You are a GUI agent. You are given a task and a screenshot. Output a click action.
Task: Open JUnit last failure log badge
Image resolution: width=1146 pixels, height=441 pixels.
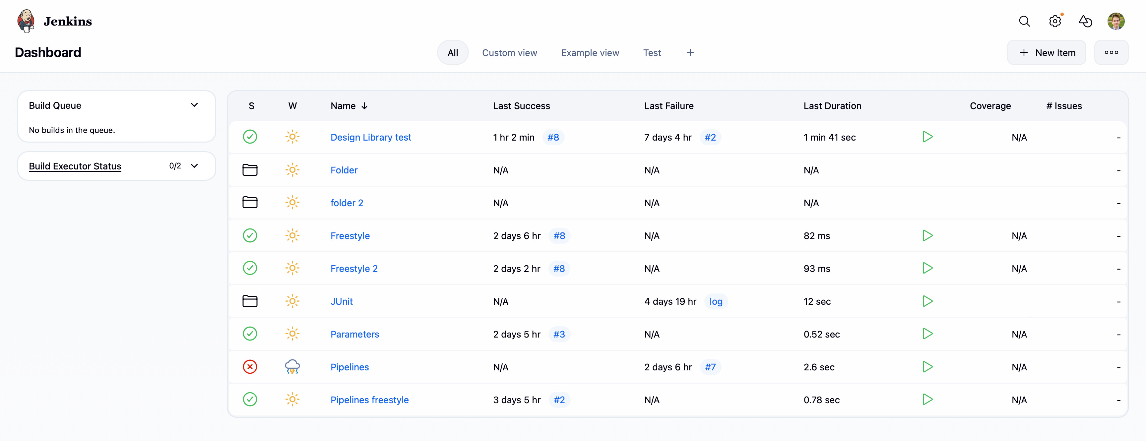click(715, 301)
